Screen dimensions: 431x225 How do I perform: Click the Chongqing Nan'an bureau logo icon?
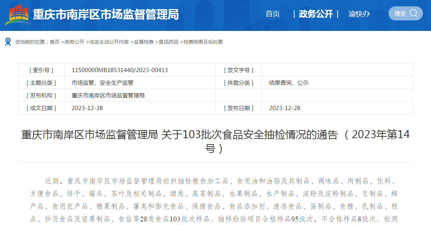(18, 14)
